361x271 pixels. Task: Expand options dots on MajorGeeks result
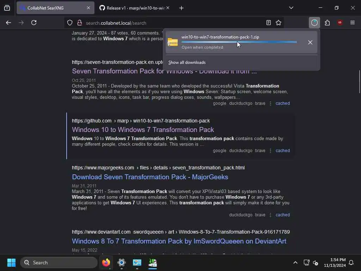point(270,215)
